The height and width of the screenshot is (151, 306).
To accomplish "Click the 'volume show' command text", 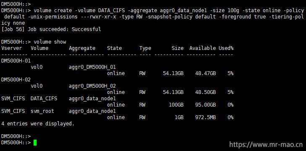I will click(x=50, y=42).
